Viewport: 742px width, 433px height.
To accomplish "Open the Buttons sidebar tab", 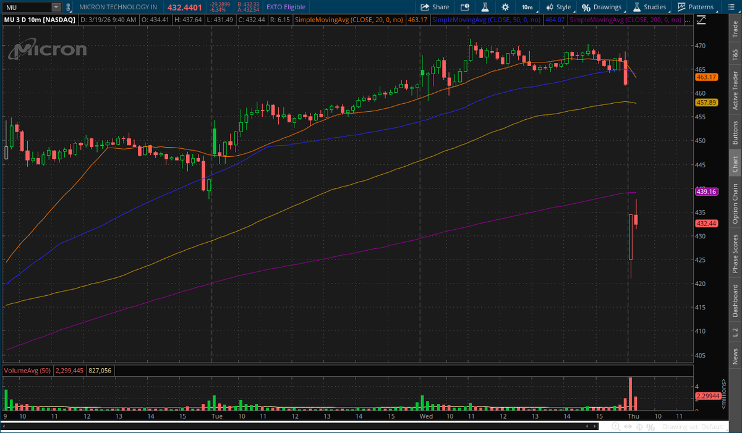I will 735,132.
